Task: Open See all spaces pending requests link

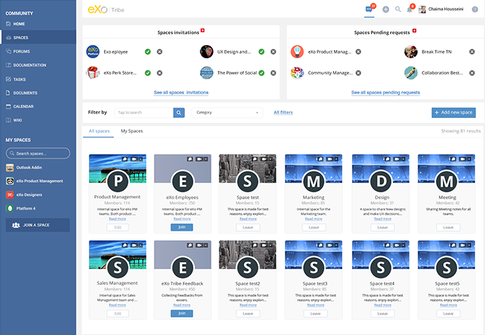Action: pyautogui.click(x=385, y=93)
